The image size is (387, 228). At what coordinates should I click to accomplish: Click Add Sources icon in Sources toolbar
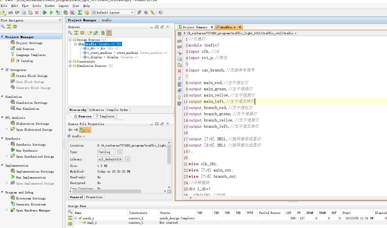(x=96, y=33)
